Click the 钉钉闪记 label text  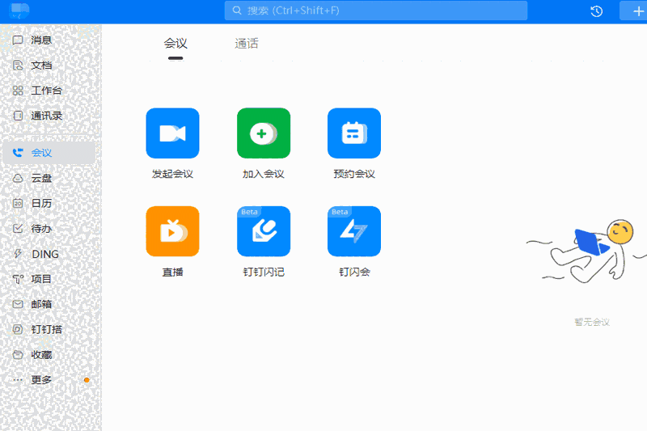264,272
